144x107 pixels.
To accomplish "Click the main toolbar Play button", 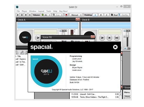I will click(18, 15).
